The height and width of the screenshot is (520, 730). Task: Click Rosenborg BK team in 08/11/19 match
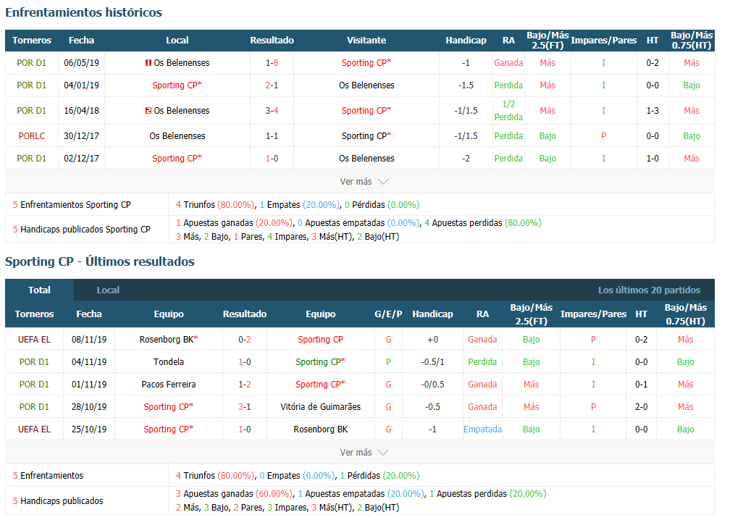click(169, 340)
